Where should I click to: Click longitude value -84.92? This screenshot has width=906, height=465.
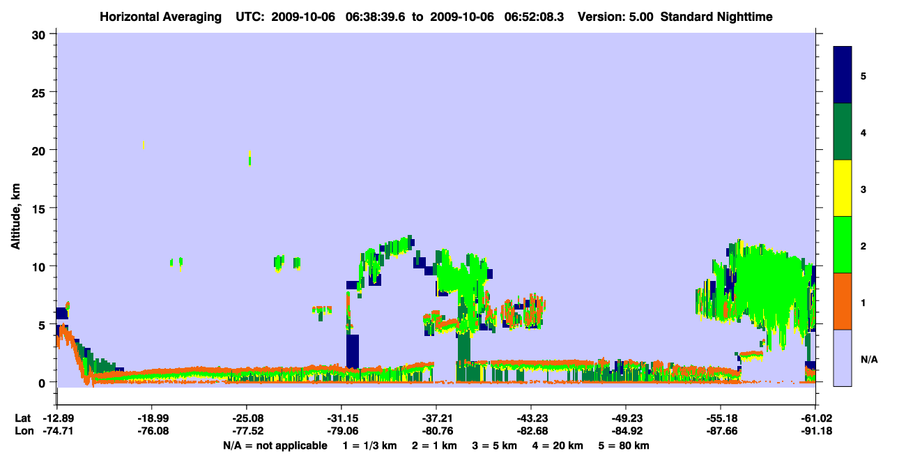626,432
